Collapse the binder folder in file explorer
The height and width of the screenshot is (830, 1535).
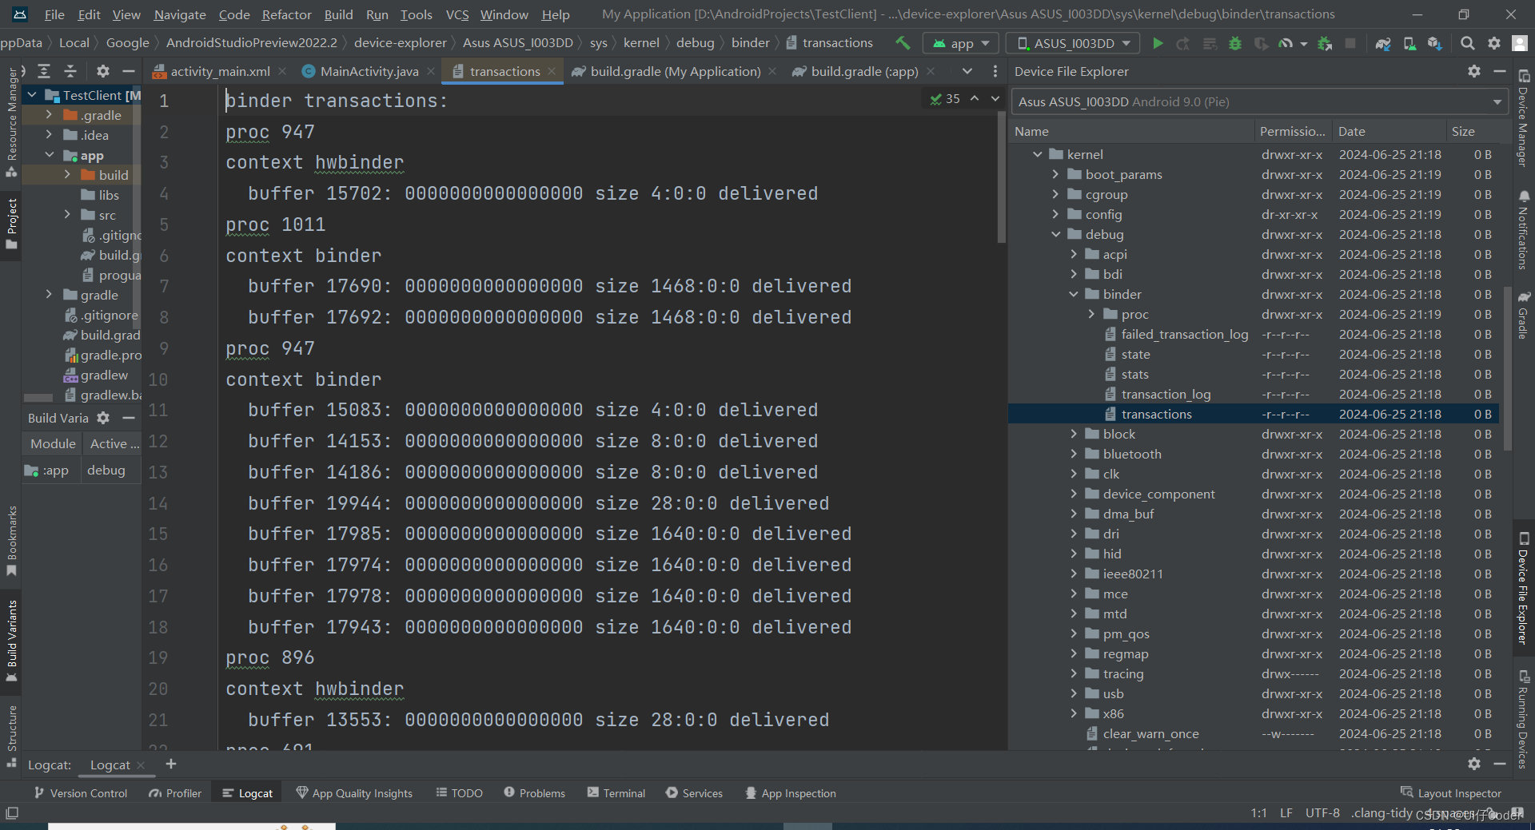tap(1074, 294)
